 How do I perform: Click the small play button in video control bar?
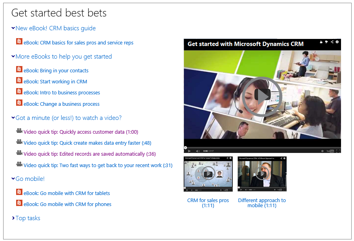point(189,151)
